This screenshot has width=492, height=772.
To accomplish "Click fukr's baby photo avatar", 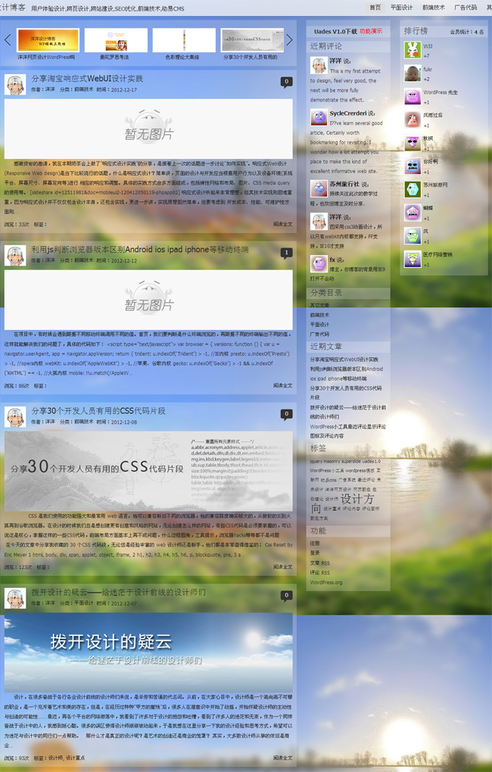I will [x=412, y=73].
